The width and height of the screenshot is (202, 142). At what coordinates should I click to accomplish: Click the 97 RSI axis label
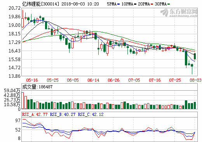coord(18,121)
